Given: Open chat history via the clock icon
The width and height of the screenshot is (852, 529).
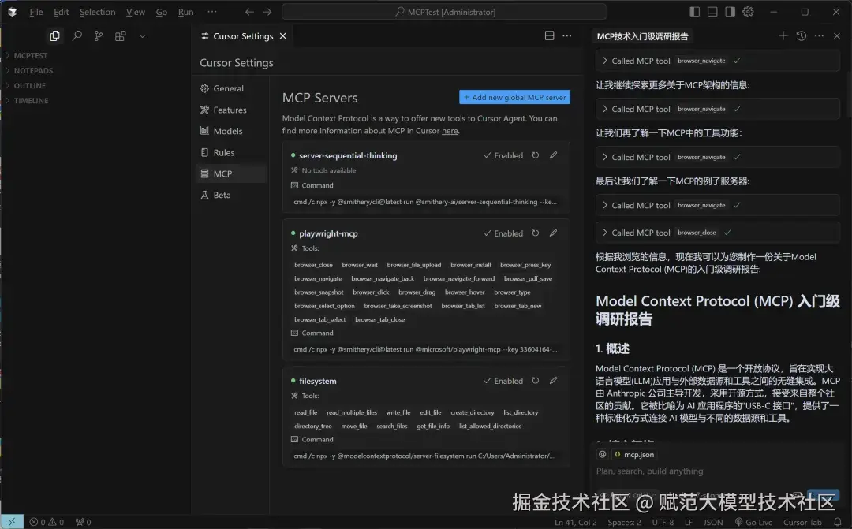Looking at the screenshot, I should (802, 35).
